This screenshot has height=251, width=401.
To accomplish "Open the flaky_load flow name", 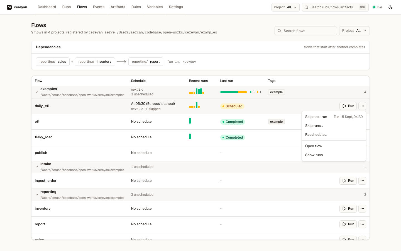I will 44,137.
